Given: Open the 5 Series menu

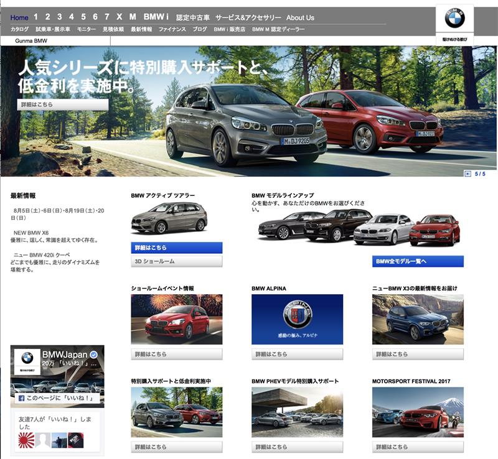Looking at the screenshot, I should coord(83,17).
